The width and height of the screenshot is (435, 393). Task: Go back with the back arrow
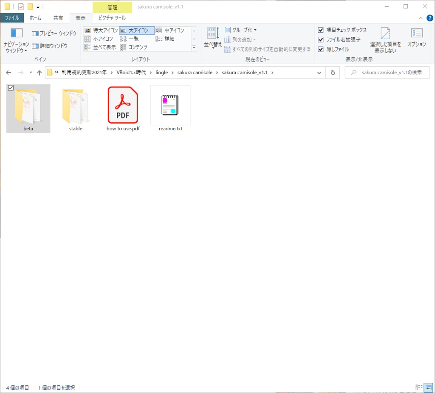coord(8,73)
